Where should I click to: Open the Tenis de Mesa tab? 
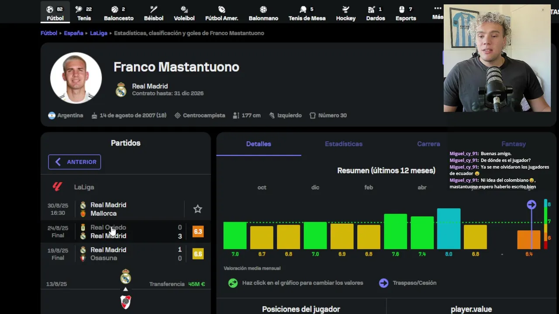tap(307, 14)
